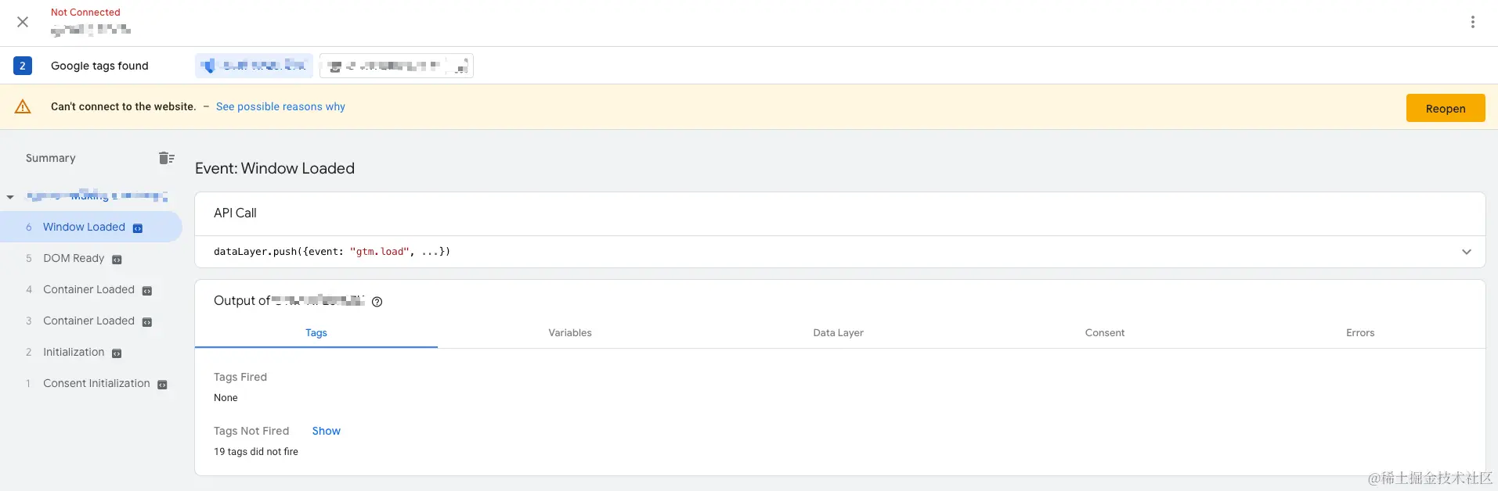Click the 'Google tags found' label
Screen dimensions: 1498x491
coord(99,66)
